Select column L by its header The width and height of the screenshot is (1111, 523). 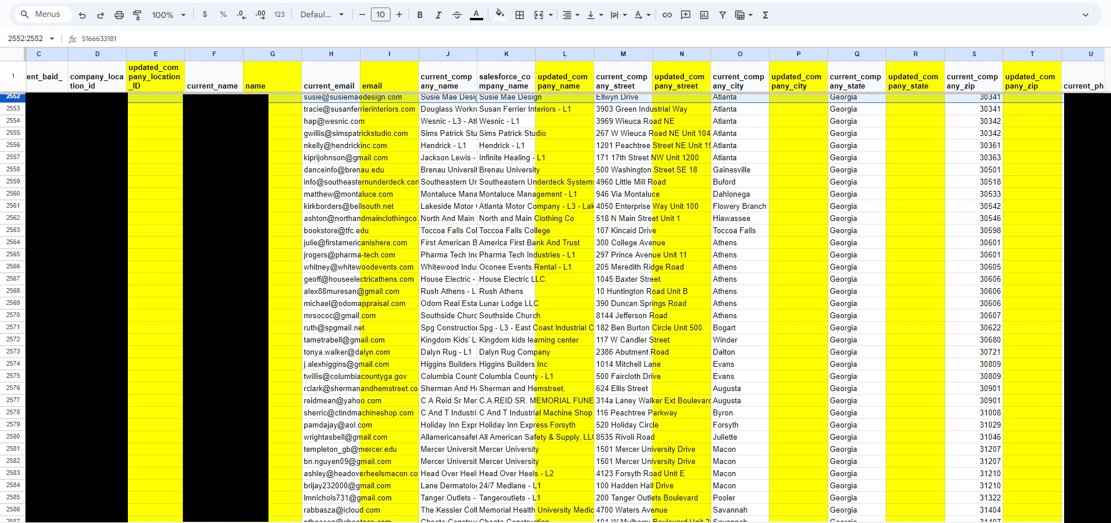pyautogui.click(x=565, y=54)
